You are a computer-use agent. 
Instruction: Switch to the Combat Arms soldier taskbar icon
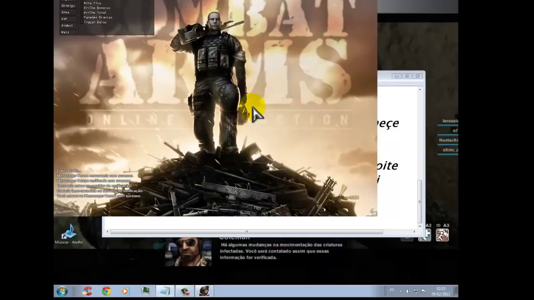204,291
